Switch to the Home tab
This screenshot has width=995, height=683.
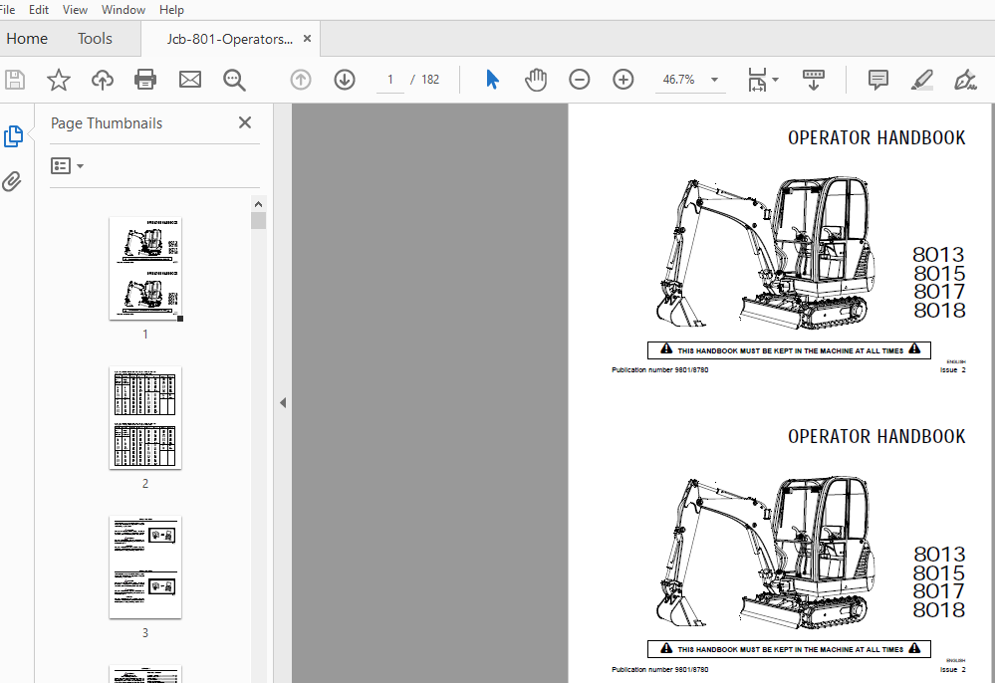(27, 39)
